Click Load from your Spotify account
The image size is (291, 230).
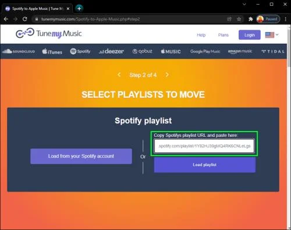pos(81,156)
